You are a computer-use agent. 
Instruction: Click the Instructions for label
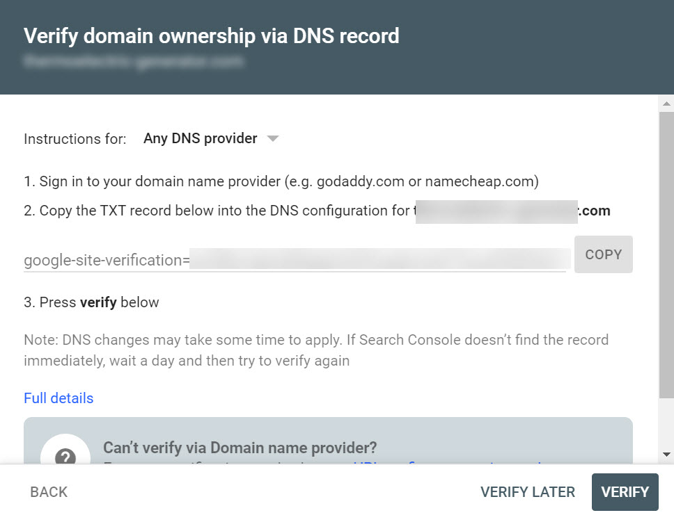click(75, 138)
